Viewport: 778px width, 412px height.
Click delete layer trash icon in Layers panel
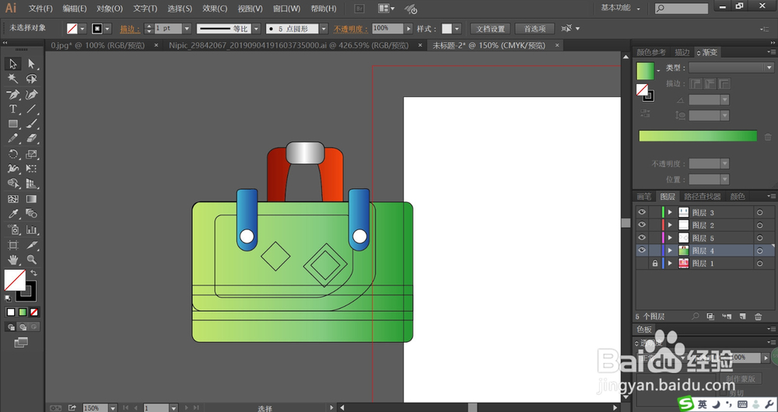[x=758, y=316]
